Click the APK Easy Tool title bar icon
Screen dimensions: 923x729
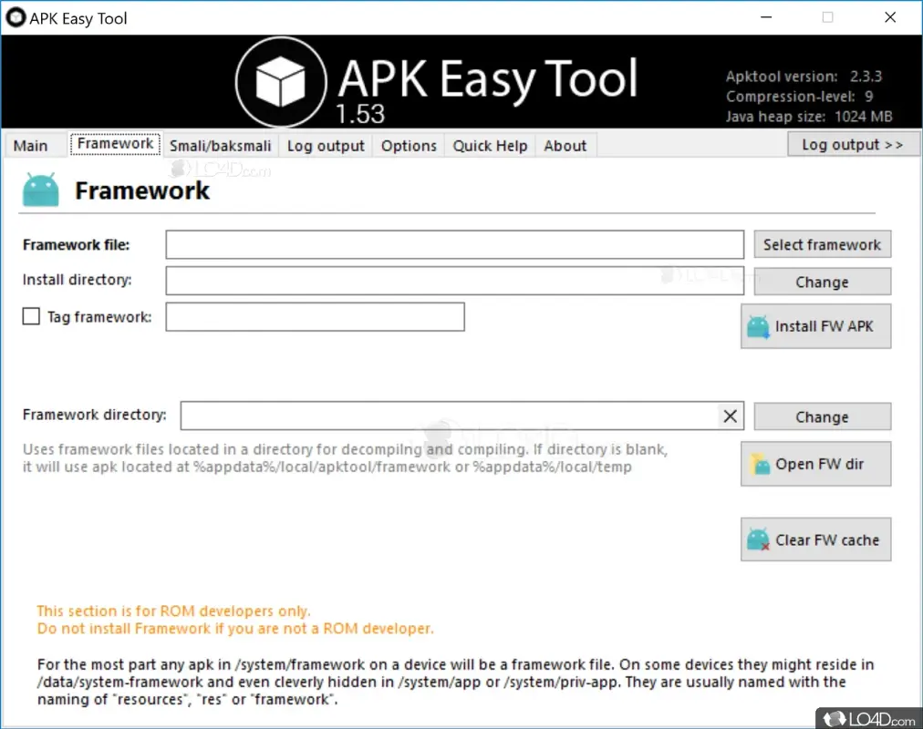tap(16, 17)
